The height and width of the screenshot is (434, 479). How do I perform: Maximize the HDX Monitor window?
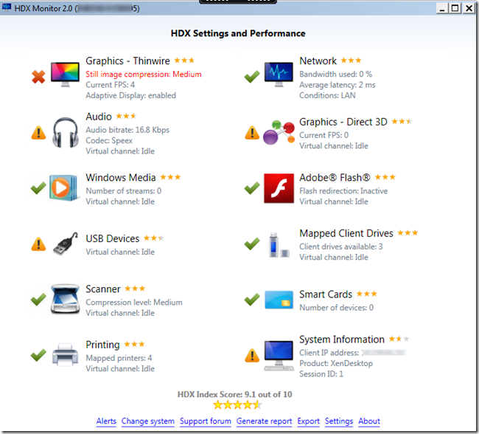coord(455,8)
